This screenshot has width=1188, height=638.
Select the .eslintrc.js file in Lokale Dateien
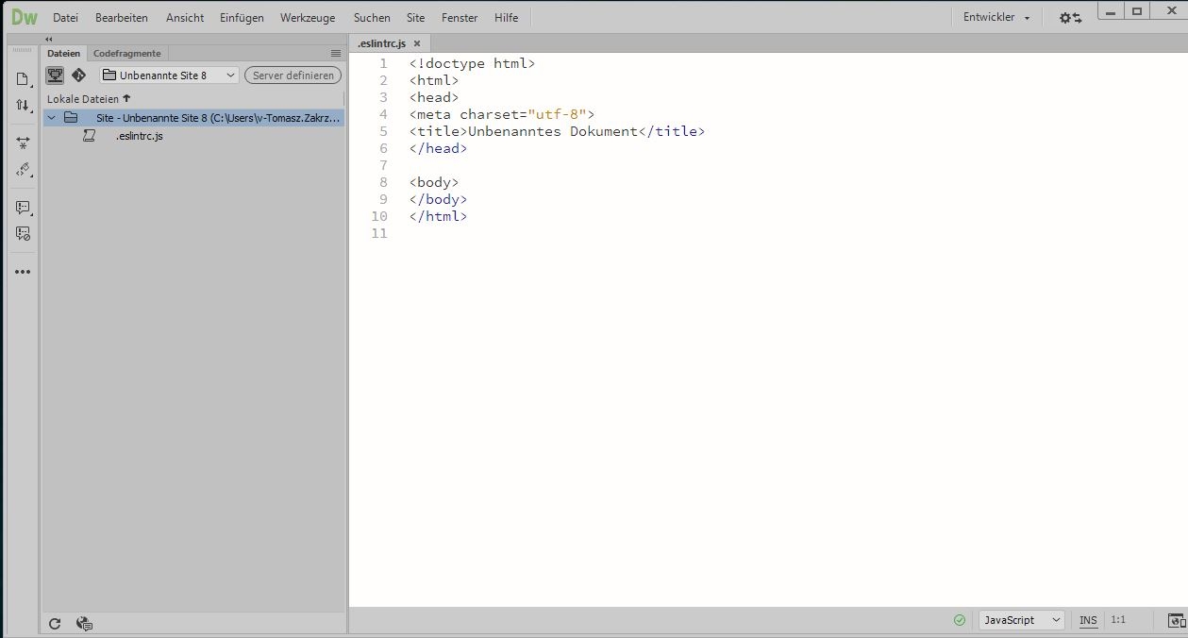pos(138,136)
